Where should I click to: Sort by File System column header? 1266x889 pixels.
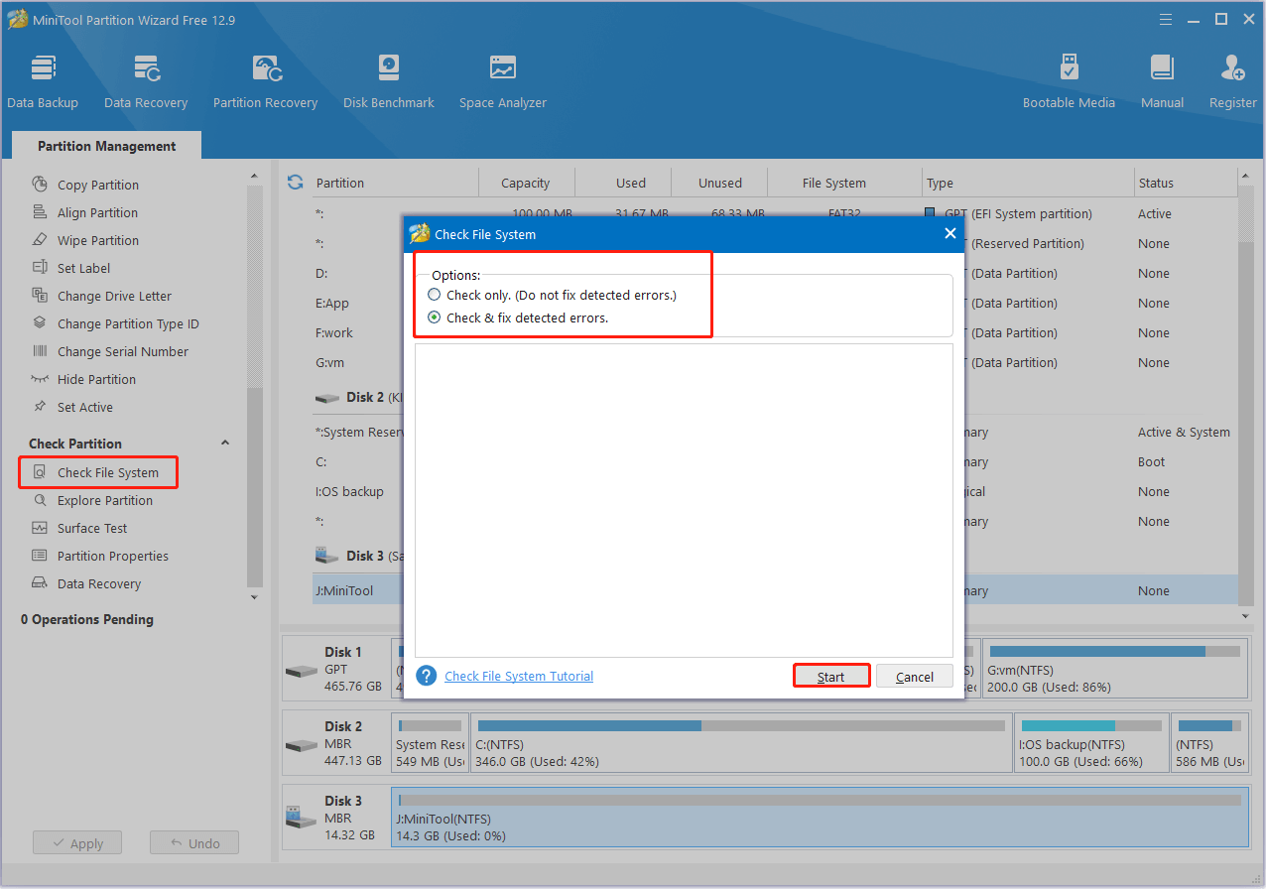(x=834, y=183)
